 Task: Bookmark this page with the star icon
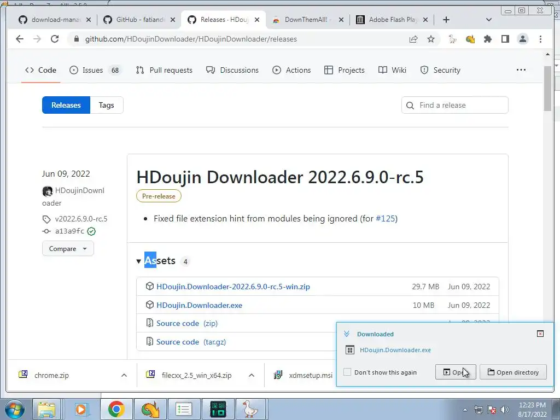pyautogui.click(x=431, y=39)
